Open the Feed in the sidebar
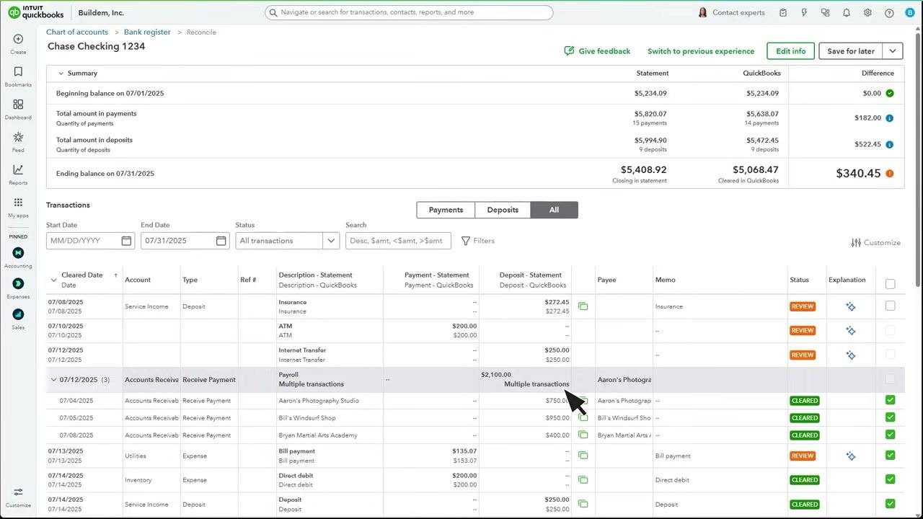923x519 pixels. click(18, 141)
